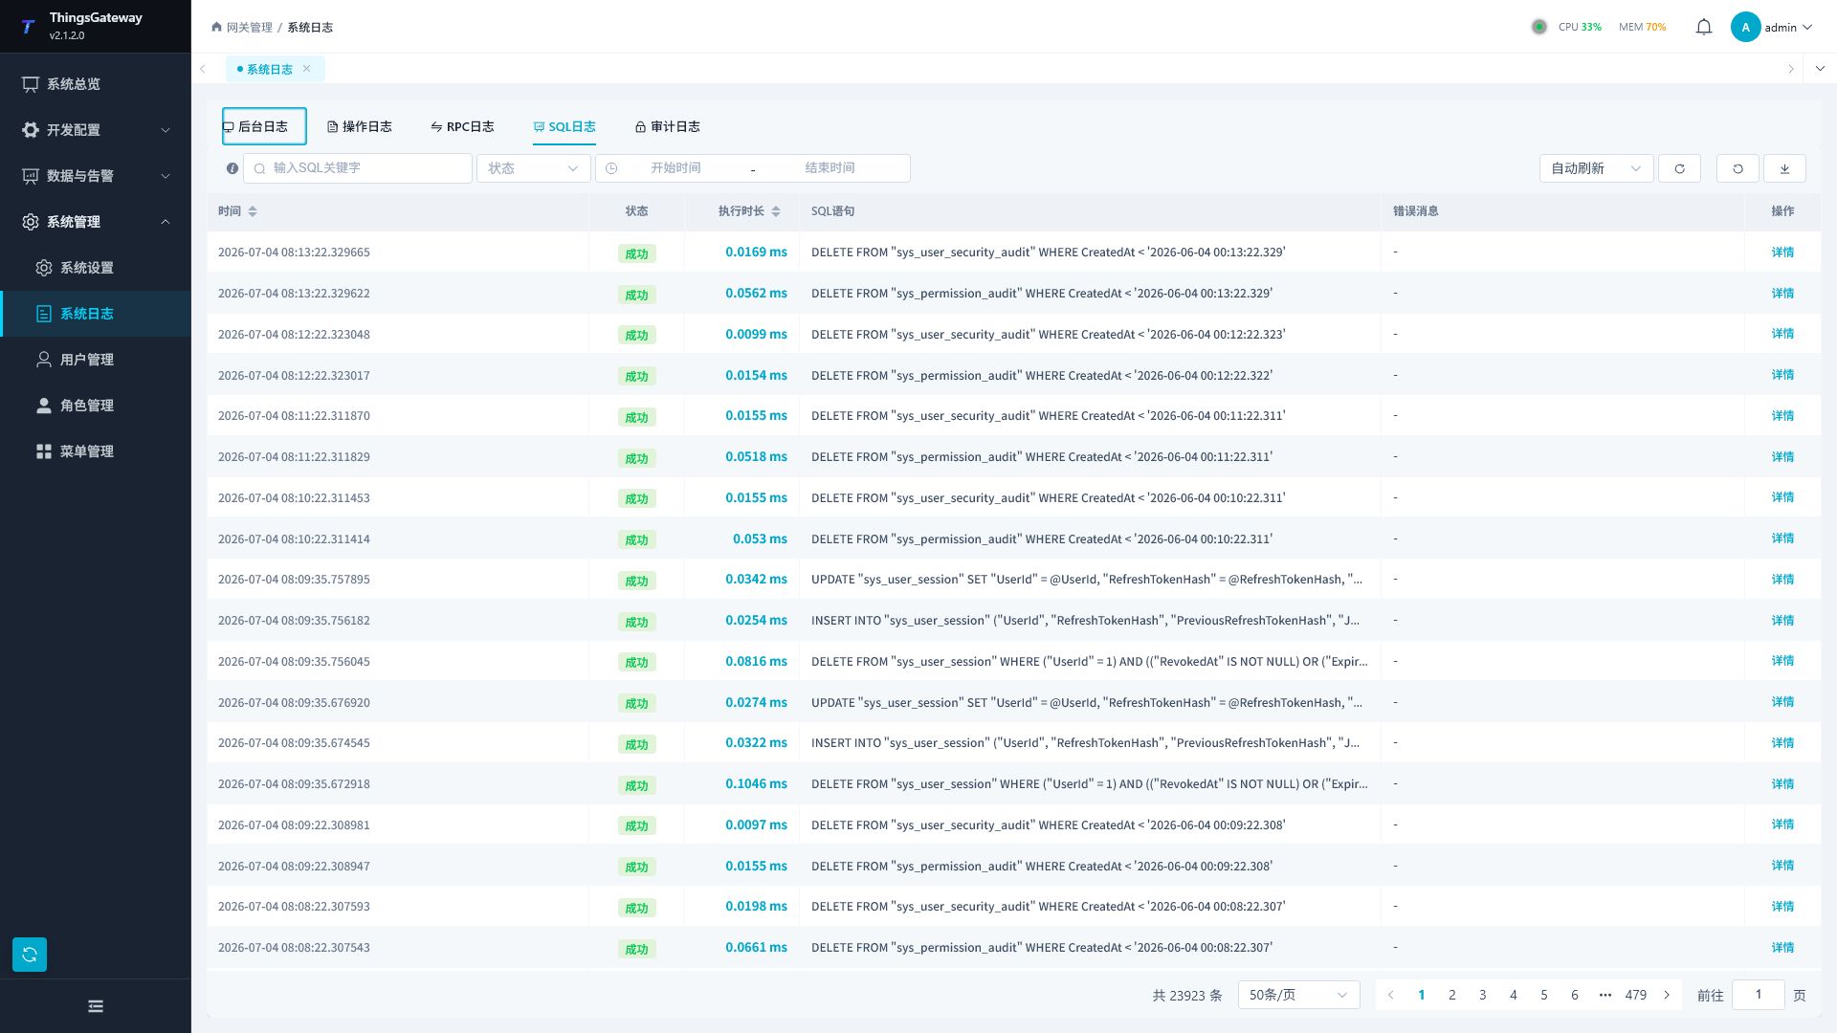The image size is (1837, 1033).
Task: Click the refresh button beside 自动刷新
Action: coord(1679,168)
